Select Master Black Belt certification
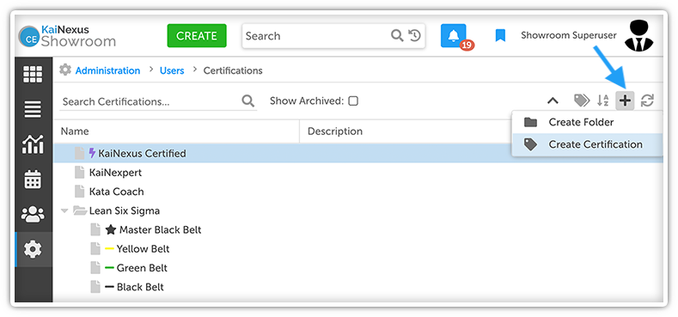678x317 pixels. pyautogui.click(x=161, y=229)
